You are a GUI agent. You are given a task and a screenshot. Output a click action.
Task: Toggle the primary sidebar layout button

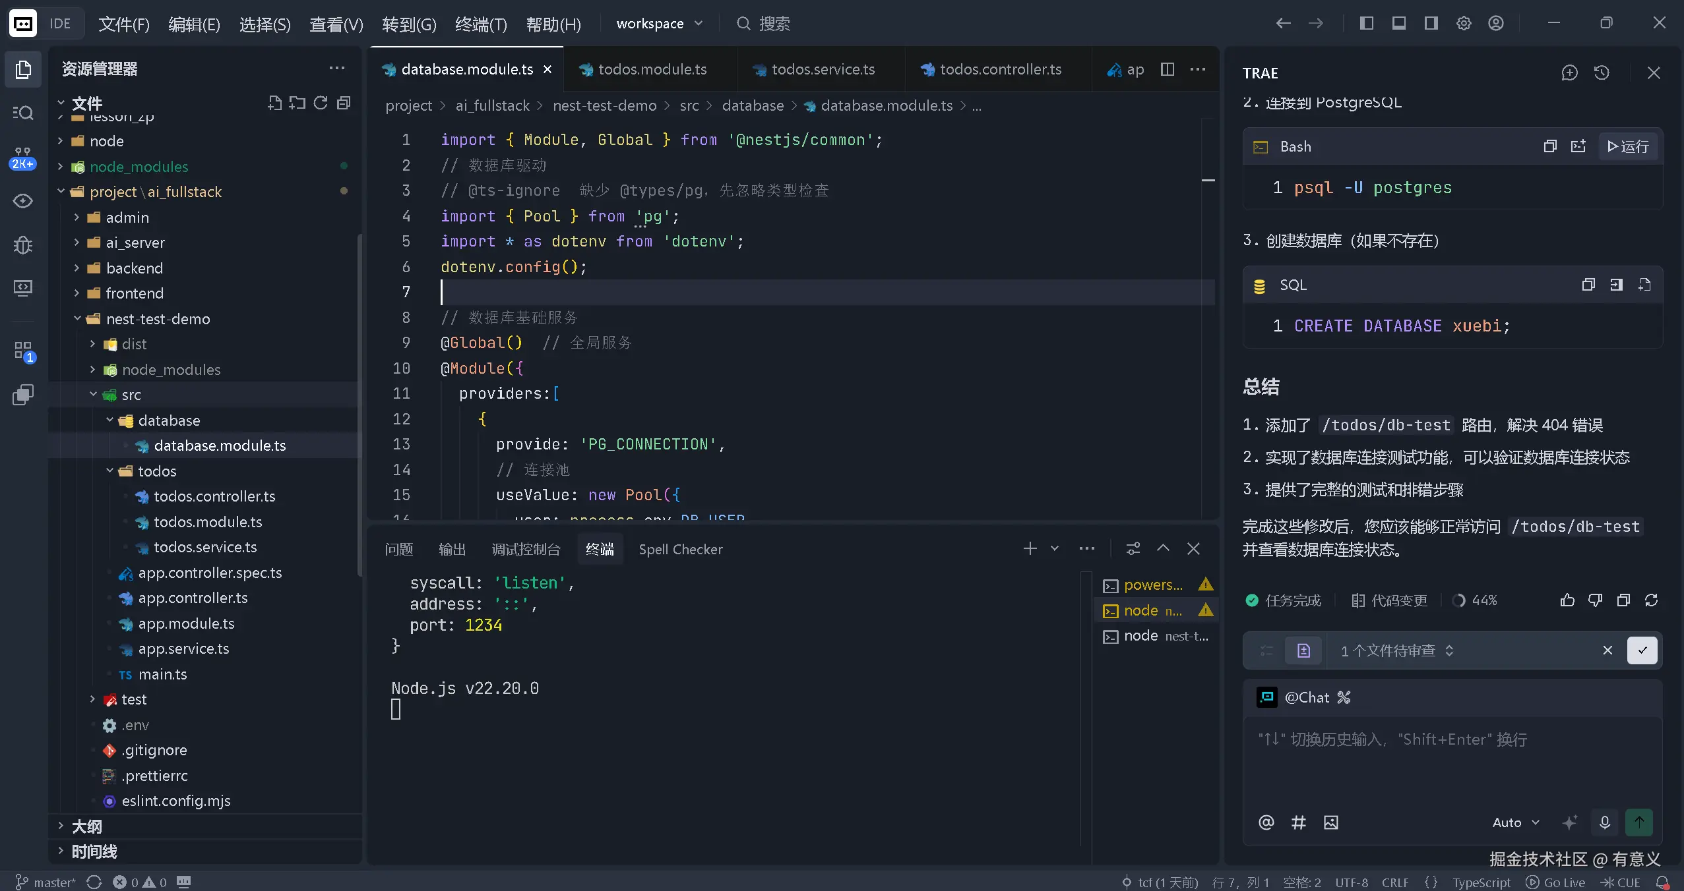pos(1367,24)
